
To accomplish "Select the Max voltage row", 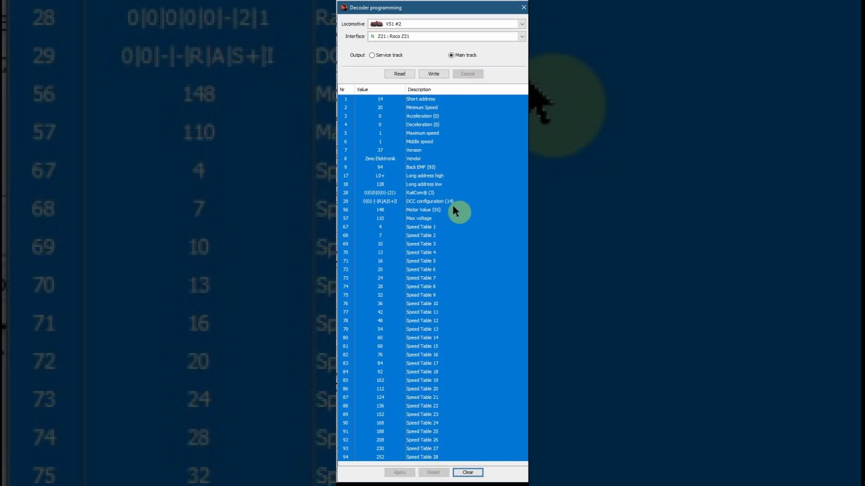I will coord(432,219).
